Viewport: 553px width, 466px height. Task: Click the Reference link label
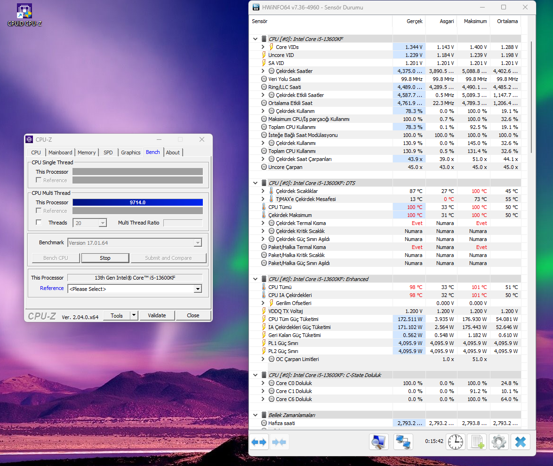(x=52, y=288)
